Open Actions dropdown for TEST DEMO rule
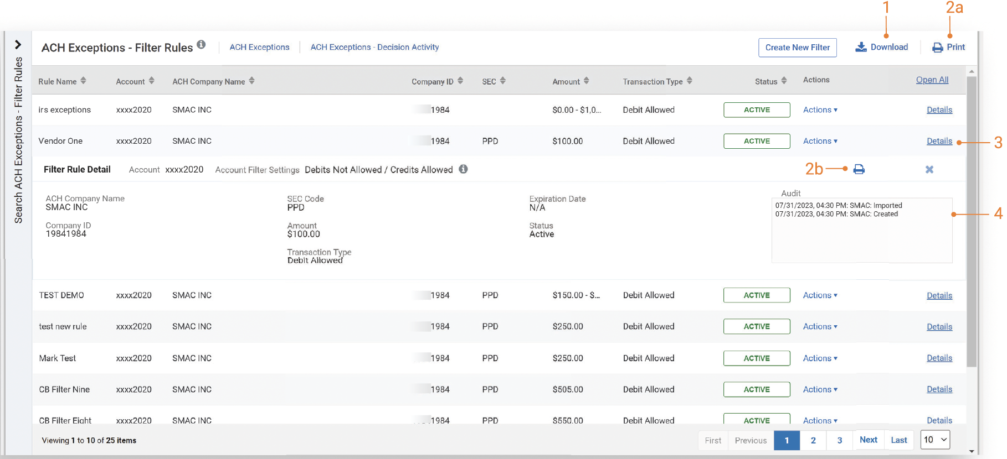Viewport: 1007px width, 459px height. pyautogui.click(x=820, y=295)
